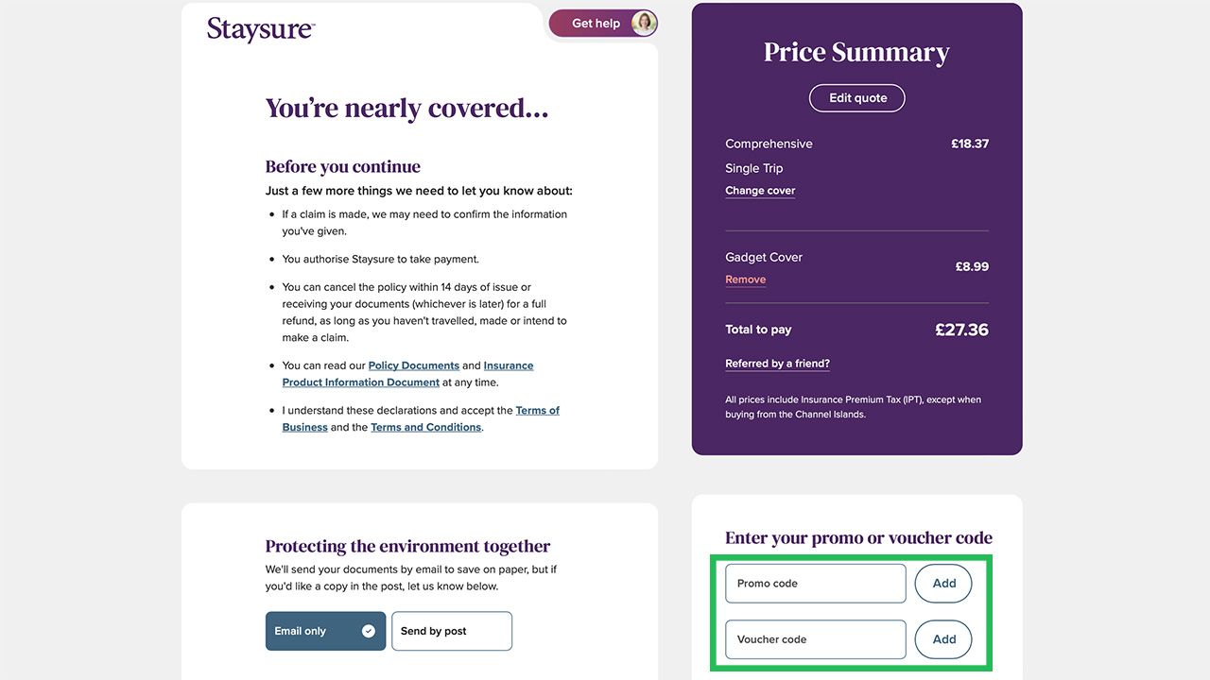
Task: Click Add next to Voucher code
Action: (943, 639)
